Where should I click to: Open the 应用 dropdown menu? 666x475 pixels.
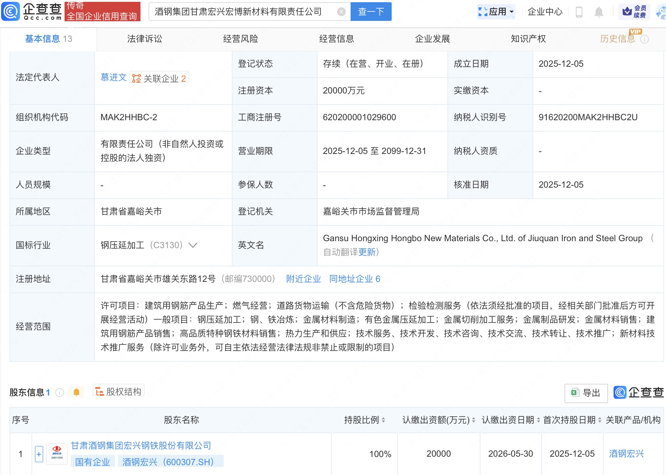(496, 11)
